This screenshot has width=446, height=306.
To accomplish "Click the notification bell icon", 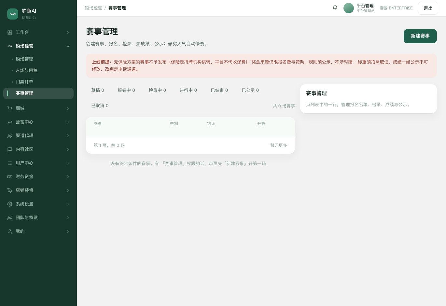I will pyautogui.click(x=335, y=8).
